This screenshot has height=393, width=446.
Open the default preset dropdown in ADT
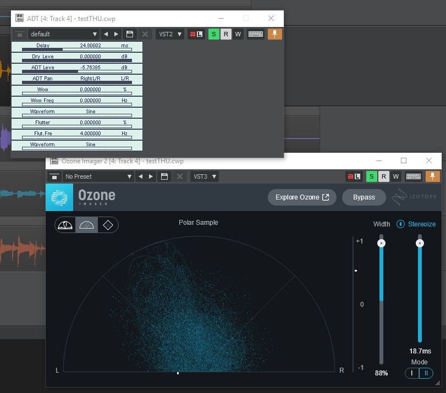pos(64,34)
